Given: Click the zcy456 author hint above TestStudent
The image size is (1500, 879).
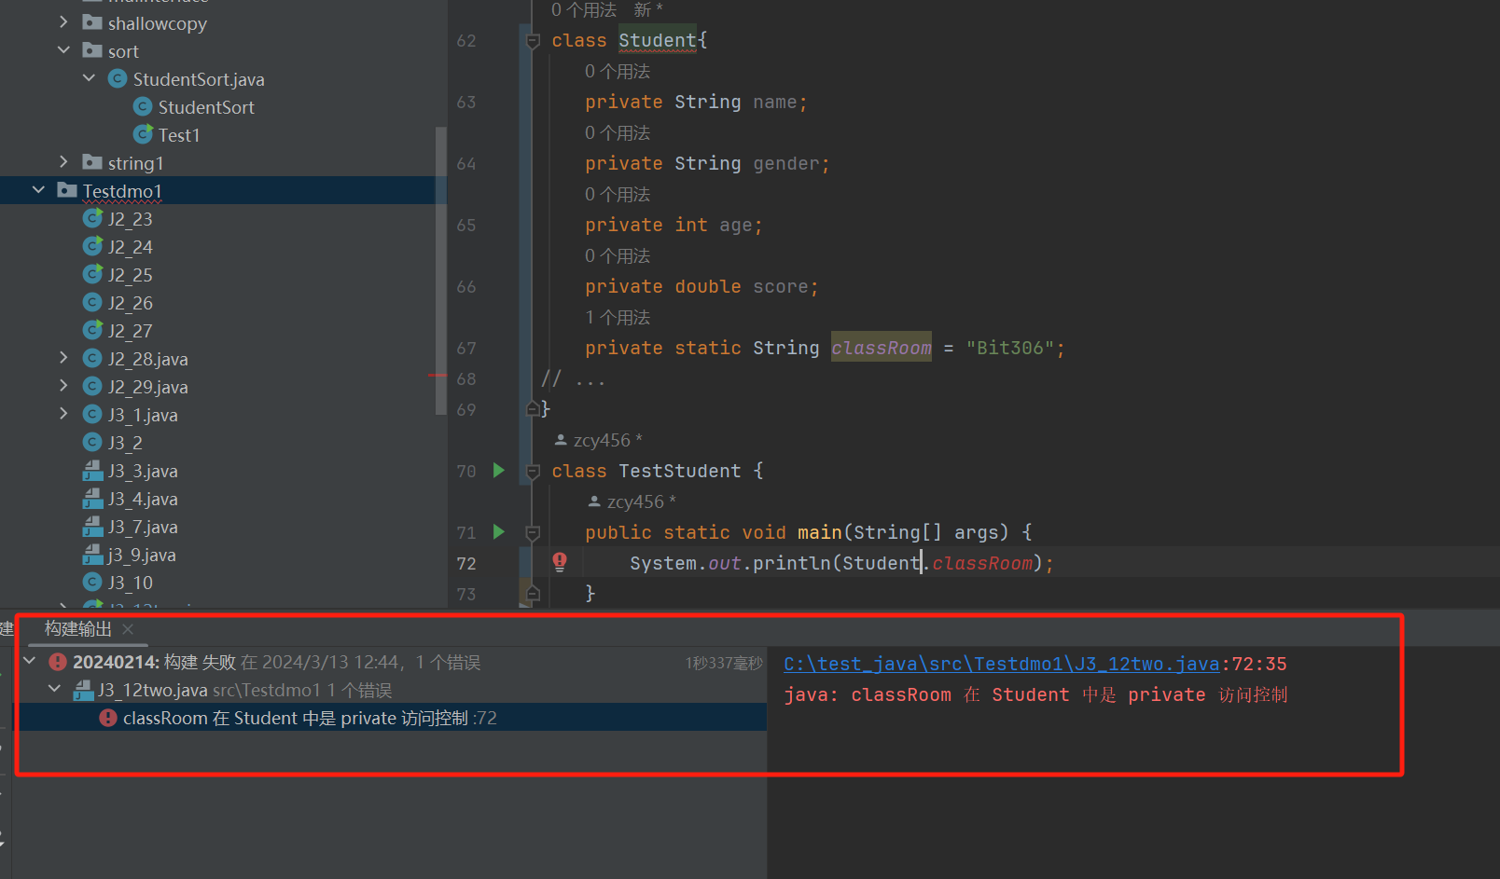Looking at the screenshot, I should coord(599,440).
